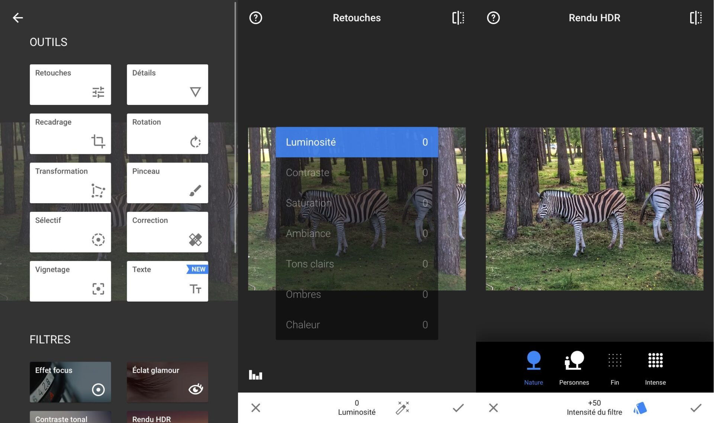This screenshot has width=714, height=423.
Task: Open the Rendu HDR filter tile
Action: pos(167,417)
